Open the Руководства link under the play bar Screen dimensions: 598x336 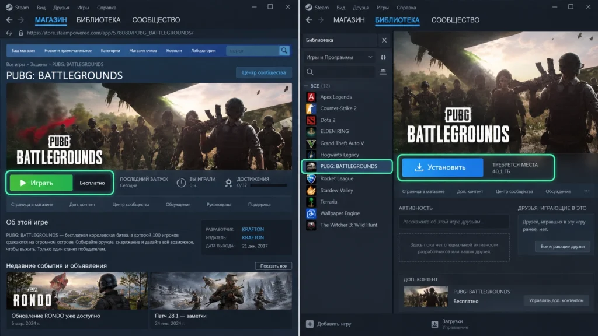point(219,205)
